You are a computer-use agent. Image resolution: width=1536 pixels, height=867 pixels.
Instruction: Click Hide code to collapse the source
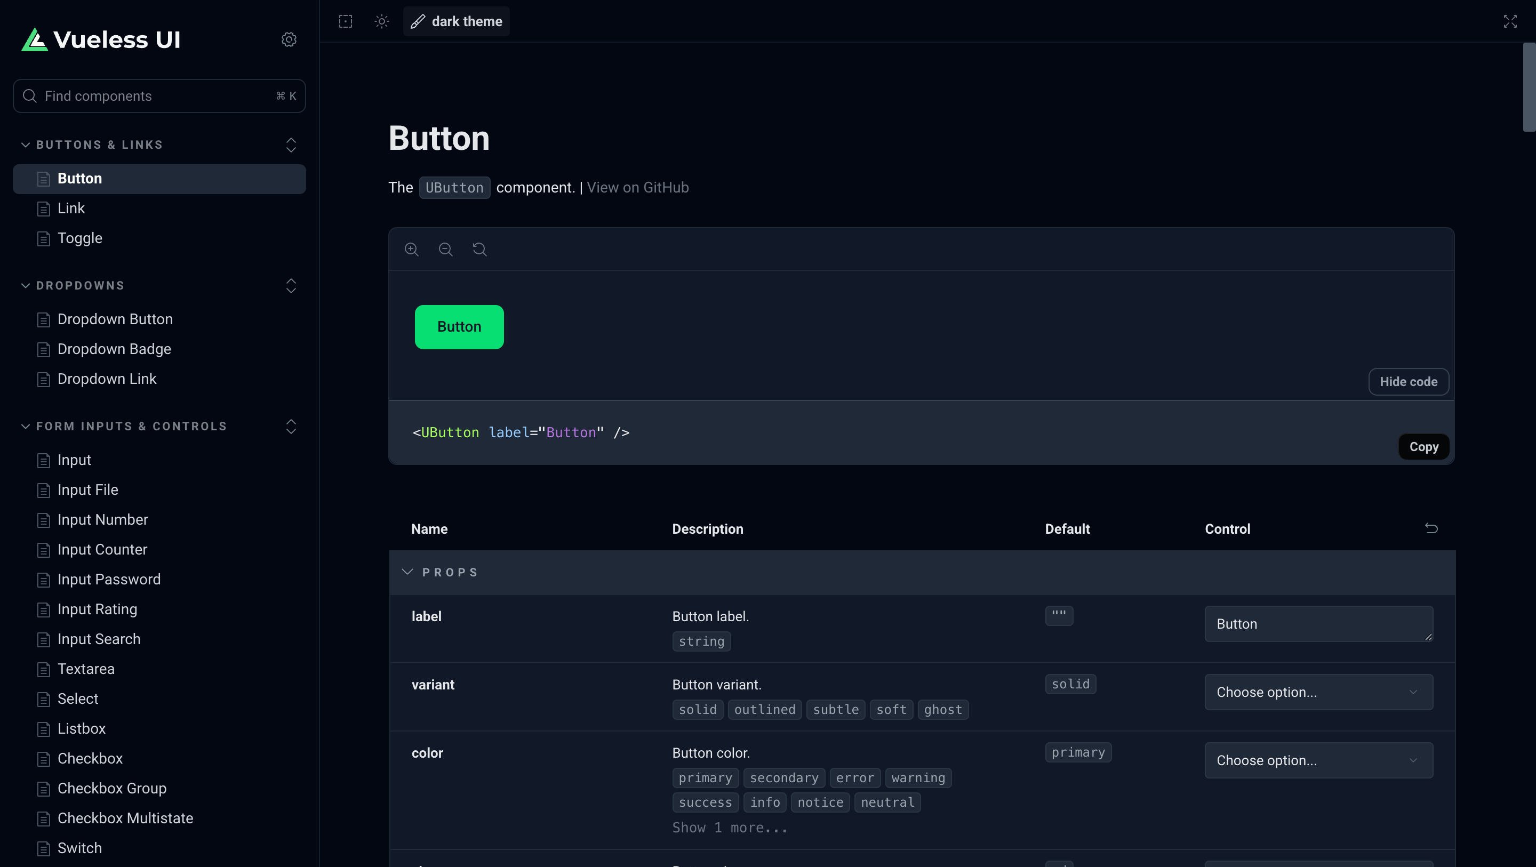(1409, 382)
